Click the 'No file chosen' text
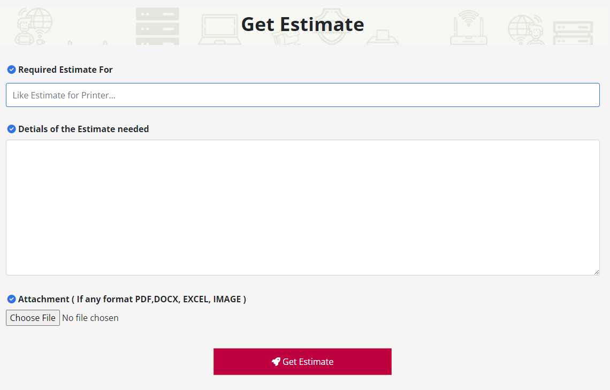 point(90,318)
